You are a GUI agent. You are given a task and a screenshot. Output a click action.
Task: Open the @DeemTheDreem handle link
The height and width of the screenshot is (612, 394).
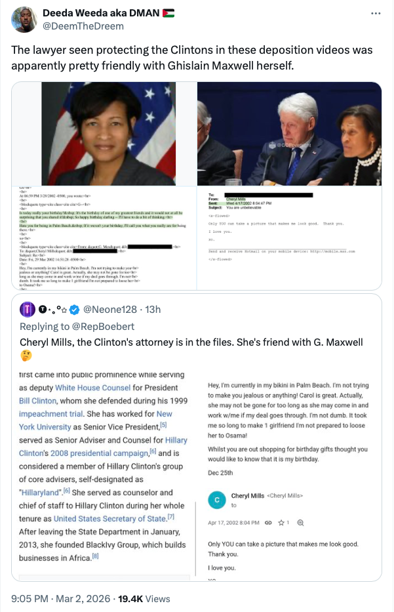tap(83, 26)
